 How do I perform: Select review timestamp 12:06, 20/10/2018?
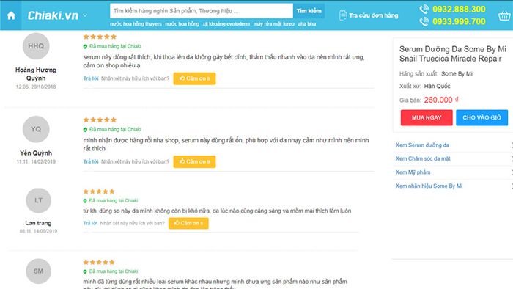tap(36, 87)
